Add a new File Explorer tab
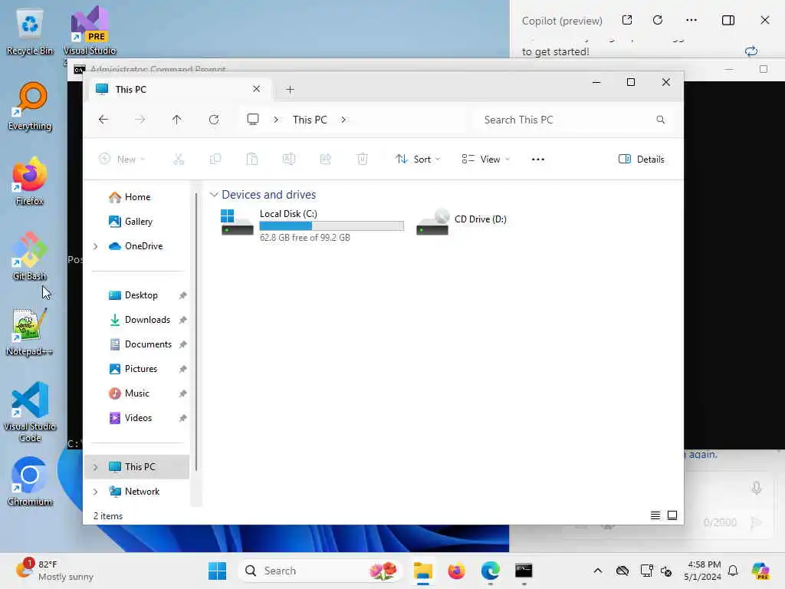The width and height of the screenshot is (785, 589). coord(290,90)
